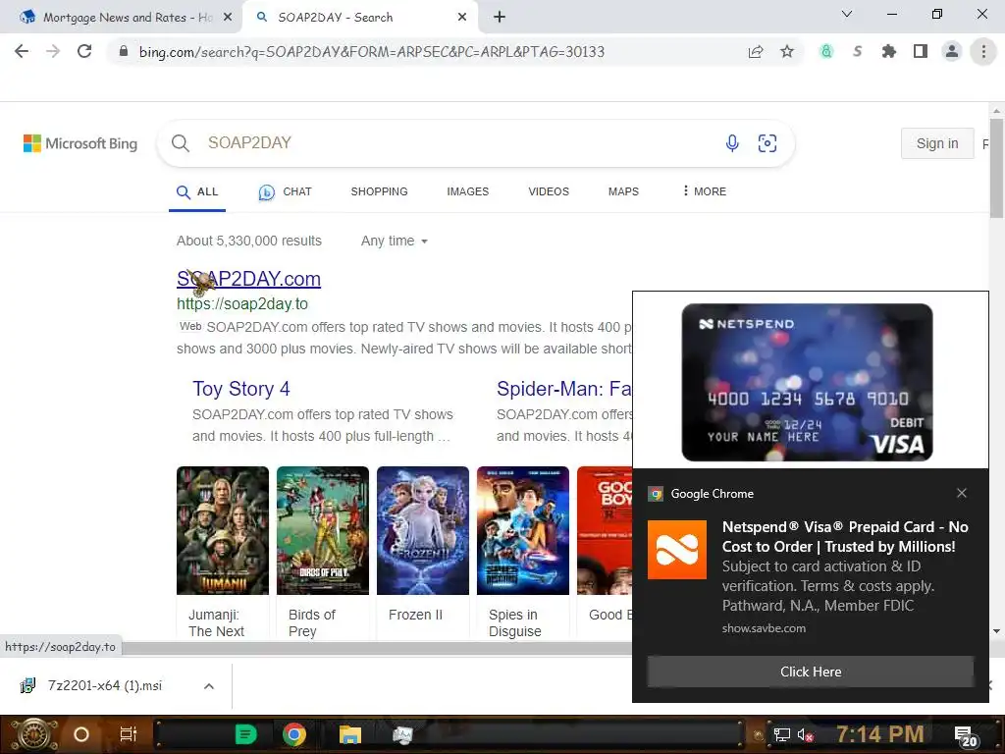The height and width of the screenshot is (754, 1005).
Task: Open the tab search chevron in title bar
Action: pos(847,14)
